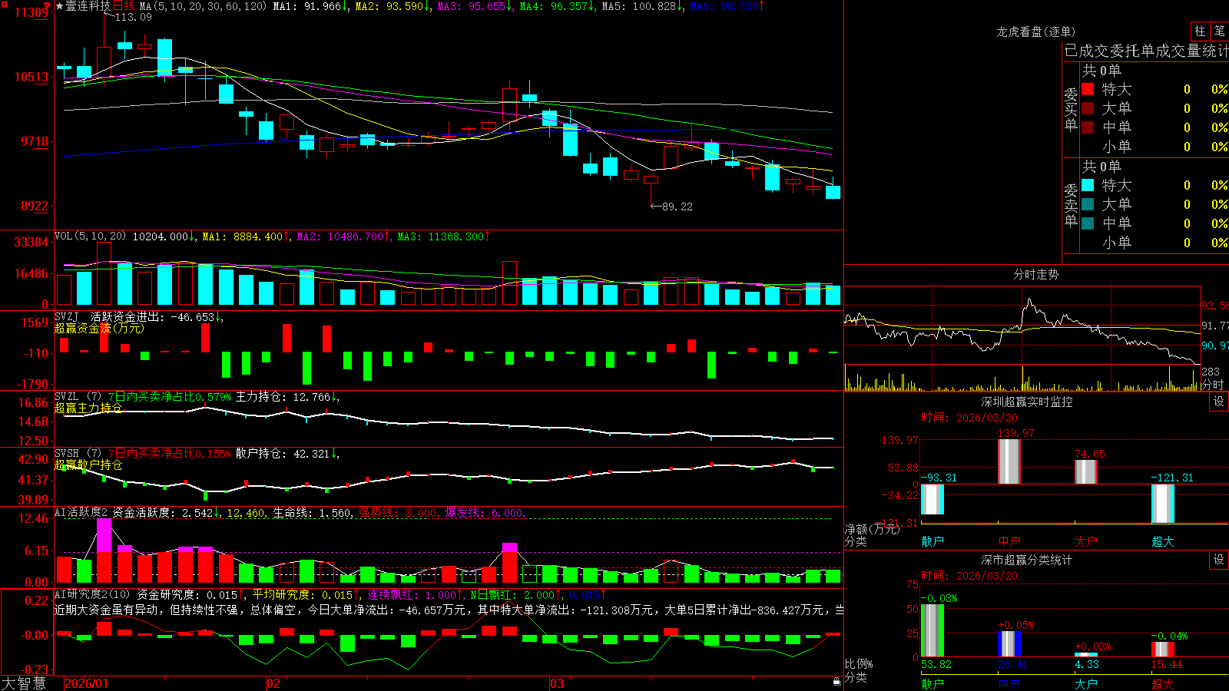1229x691 pixels.
Task: Click the lock icon below the chart
Action: point(836,681)
